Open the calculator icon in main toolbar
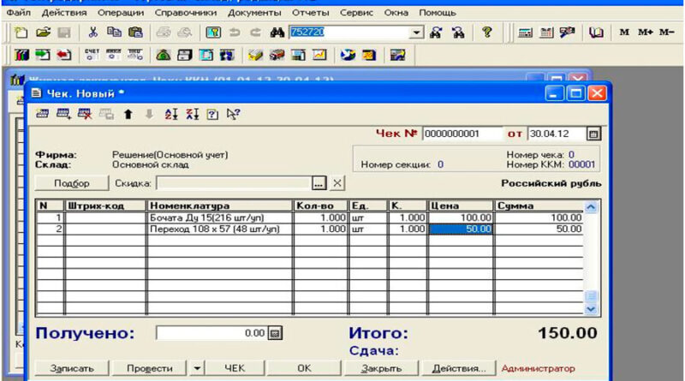 point(524,32)
